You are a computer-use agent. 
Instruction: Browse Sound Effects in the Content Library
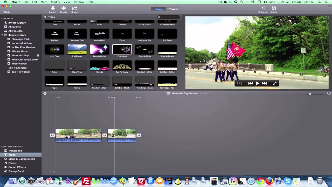pyautogui.click(x=17, y=167)
